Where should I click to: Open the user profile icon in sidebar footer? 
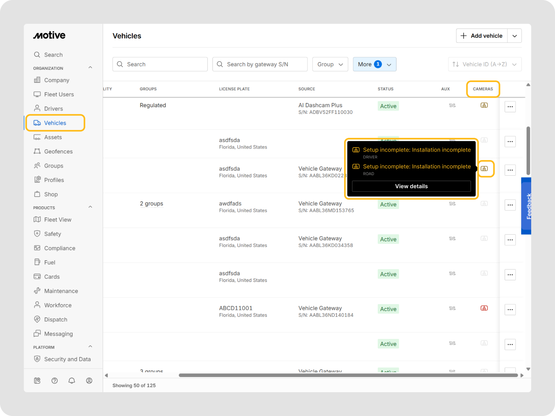tap(89, 381)
